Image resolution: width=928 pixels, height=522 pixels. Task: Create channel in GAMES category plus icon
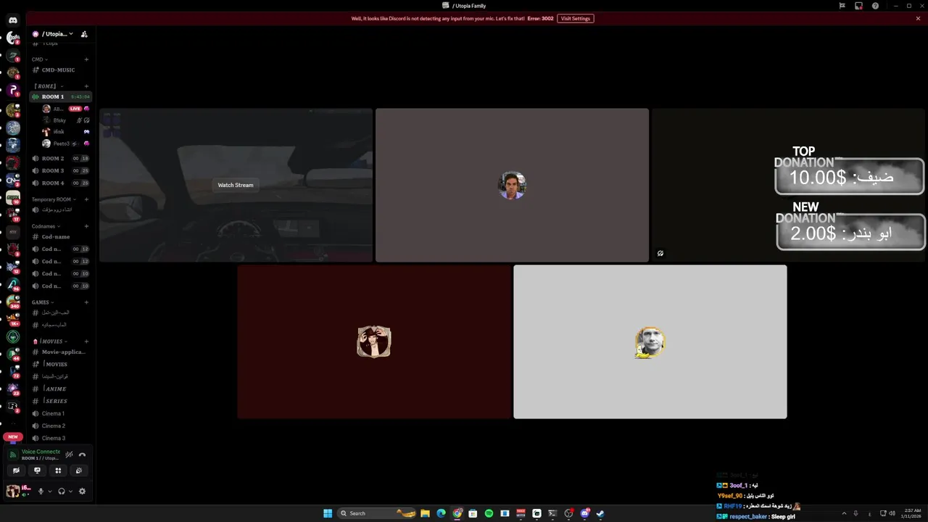click(86, 302)
